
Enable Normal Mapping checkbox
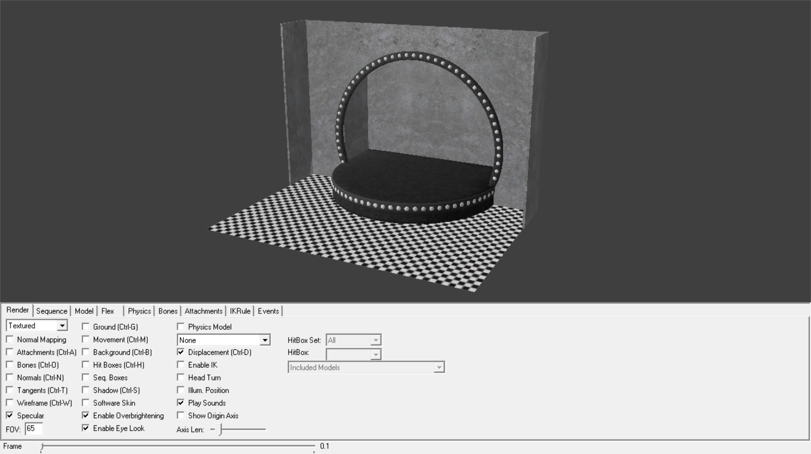[10, 339]
